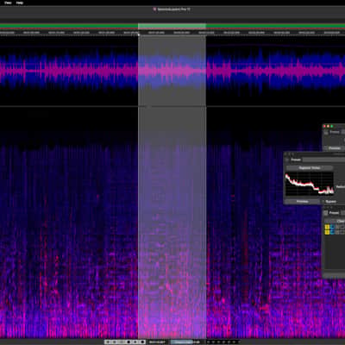Click the bottom cyan swatch in the lower-right panel
The image size is (345, 345).
point(332,232)
